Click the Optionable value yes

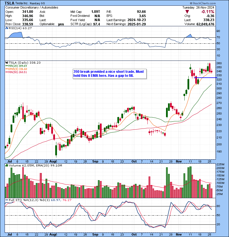pos(61,24)
